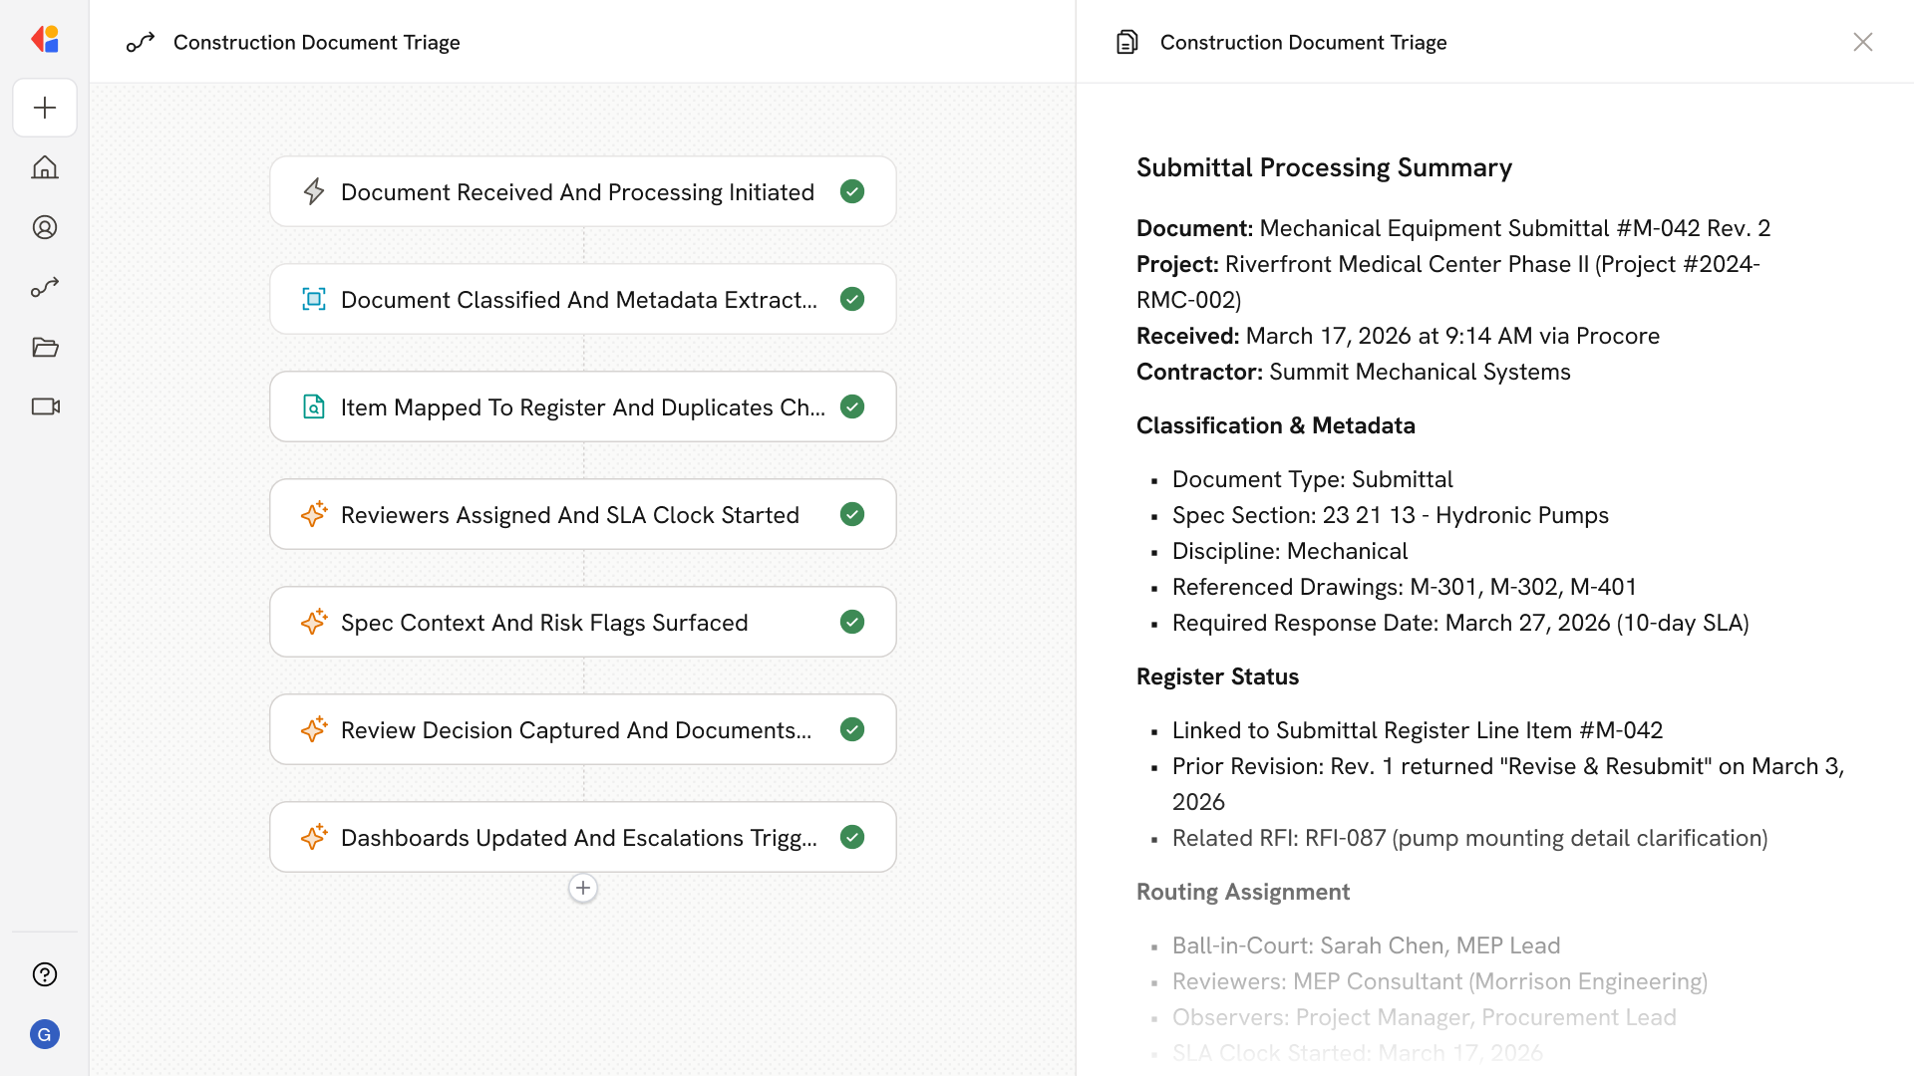Click green check on Dashboards Updated step
The height and width of the screenshot is (1076, 1914).
(x=851, y=837)
